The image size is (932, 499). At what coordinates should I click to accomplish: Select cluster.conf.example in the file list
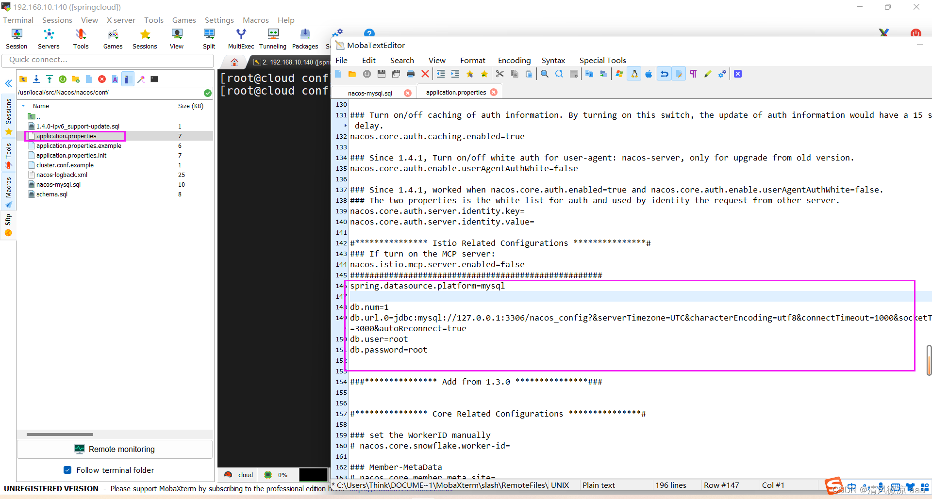point(65,165)
